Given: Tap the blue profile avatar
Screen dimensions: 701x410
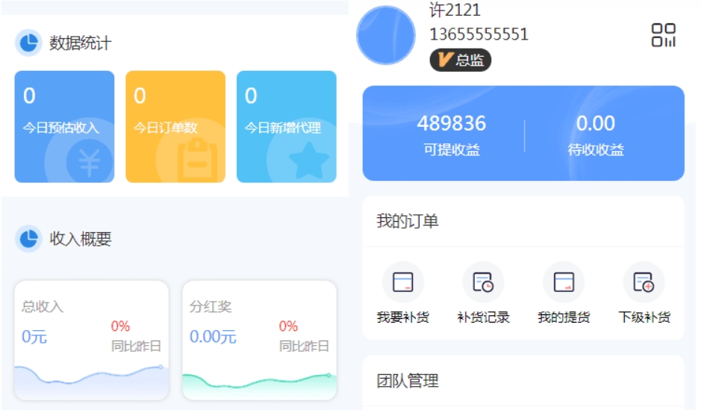Looking at the screenshot, I should pyautogui.click(x=386, y=35).
